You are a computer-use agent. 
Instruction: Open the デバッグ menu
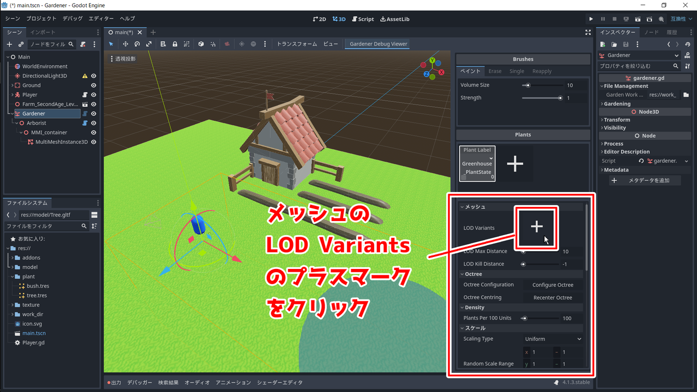tap(72, 19)
